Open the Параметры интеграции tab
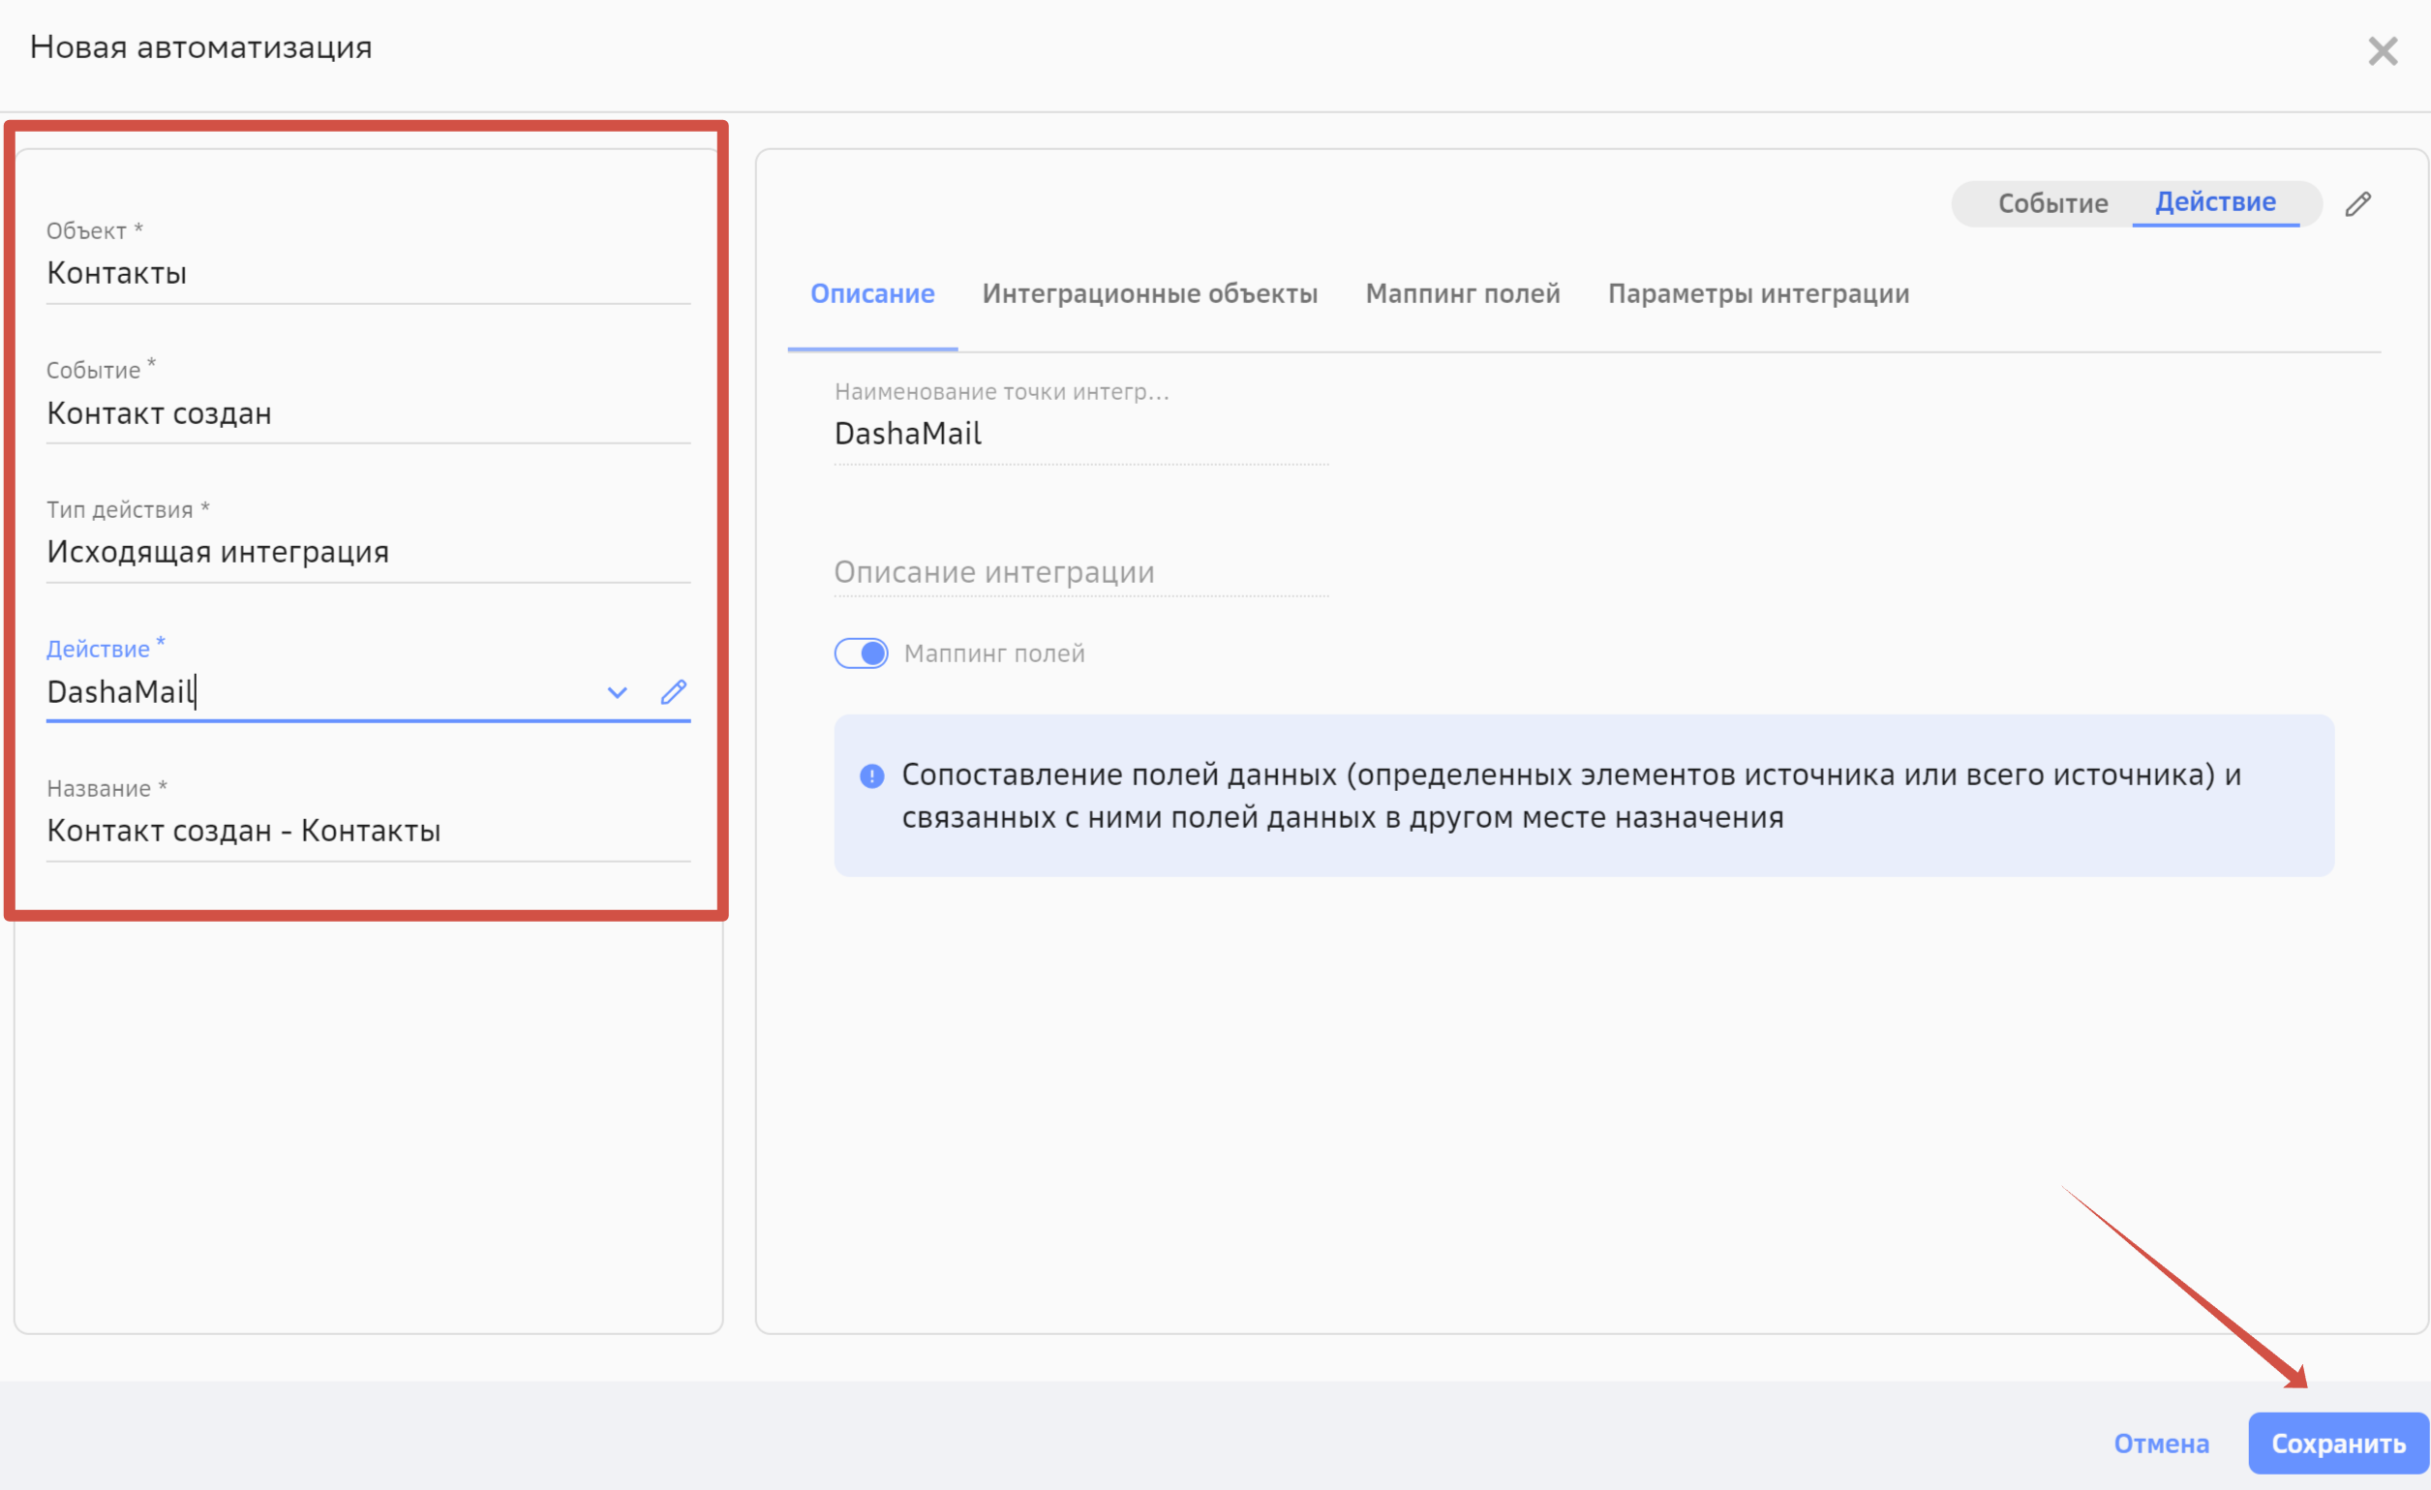Screen dimensions: 2431x1490 tap(1758, 294)
